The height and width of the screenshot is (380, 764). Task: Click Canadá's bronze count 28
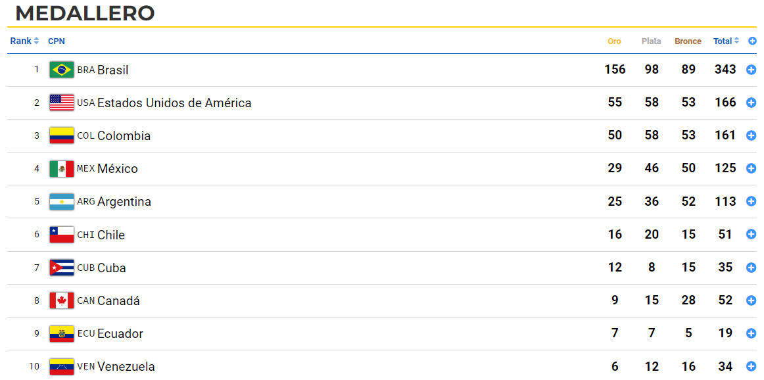click(688, 300)
